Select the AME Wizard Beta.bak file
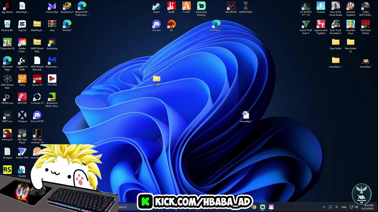378x212 pixels. pyautogui.click(x=37, y=64)
